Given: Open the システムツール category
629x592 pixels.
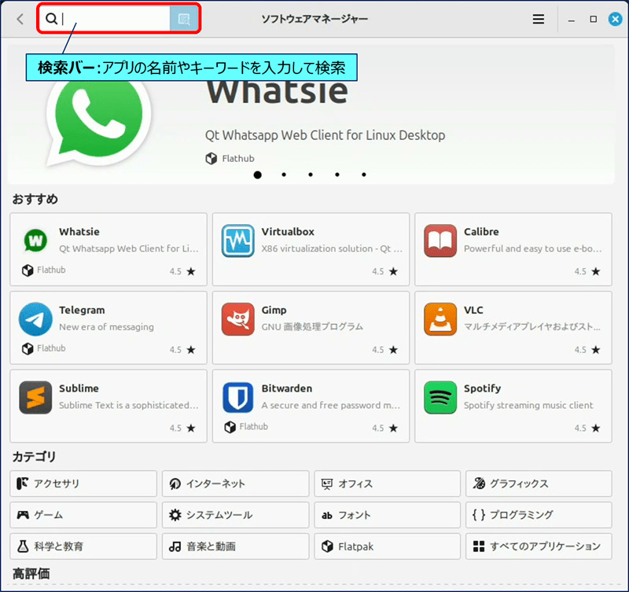Looking at the screenshot, I should click(x=235, y=515).
